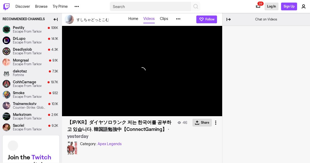Open Try Prime in top navigation
Image resolution: width=310 pixels, height=163 pixels.
[60, 6]
